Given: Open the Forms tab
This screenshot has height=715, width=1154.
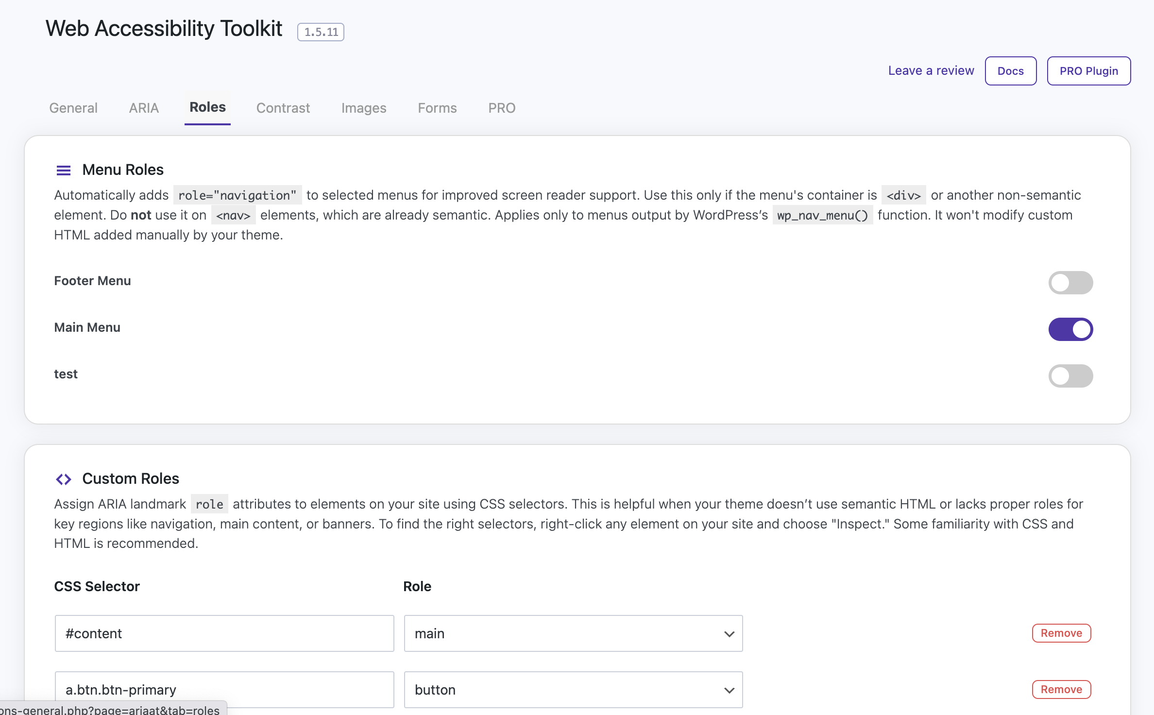Looking at the screenshot, I should click(x=437, y=108).
